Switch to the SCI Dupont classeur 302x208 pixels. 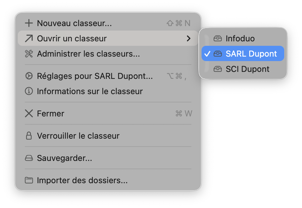[x=247, y=69]
